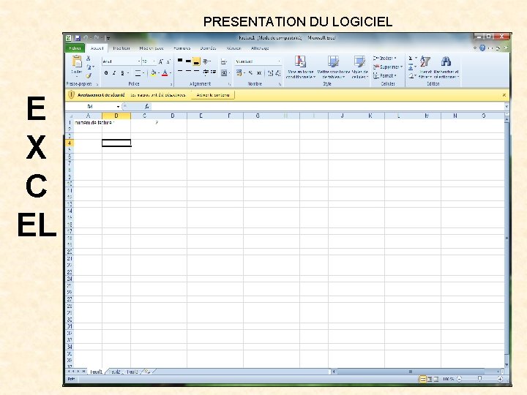Open the Police dialog launcher
Viewport: 527px width, 395px height.
[x=171, y=84]
